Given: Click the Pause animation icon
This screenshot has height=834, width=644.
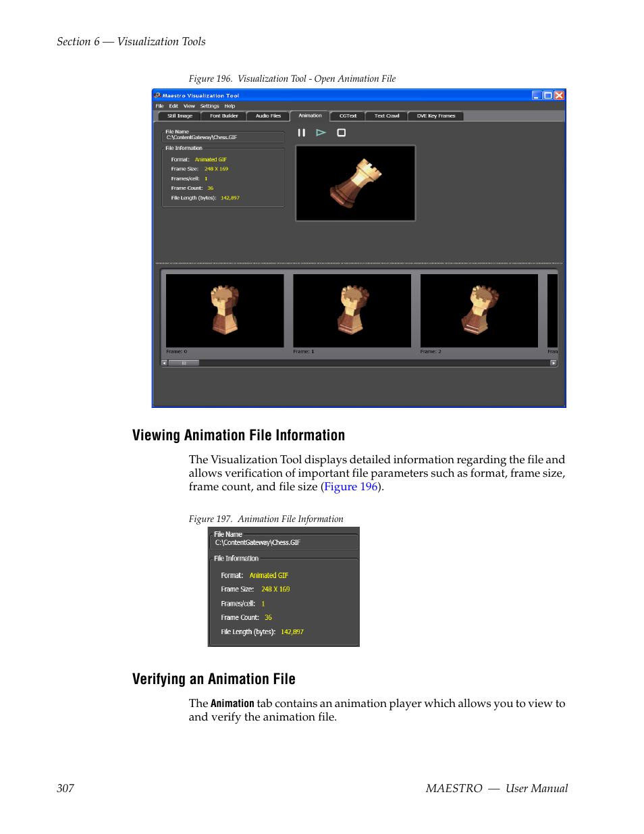Looking at the screenshot, I should pos(302,132).
